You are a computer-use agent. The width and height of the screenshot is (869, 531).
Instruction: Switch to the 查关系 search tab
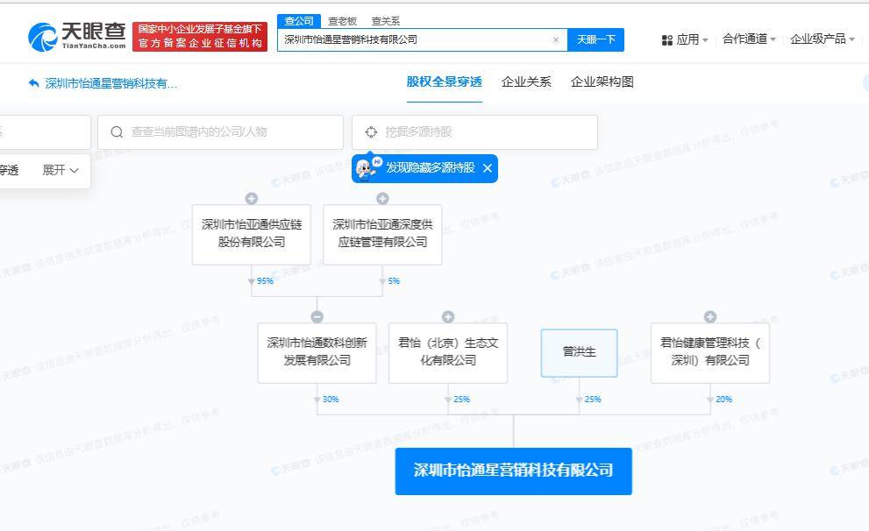(385, 21)
